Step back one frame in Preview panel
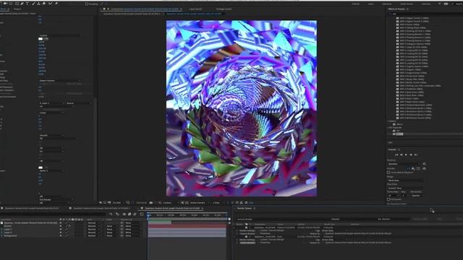 click(x=402, y=155)
